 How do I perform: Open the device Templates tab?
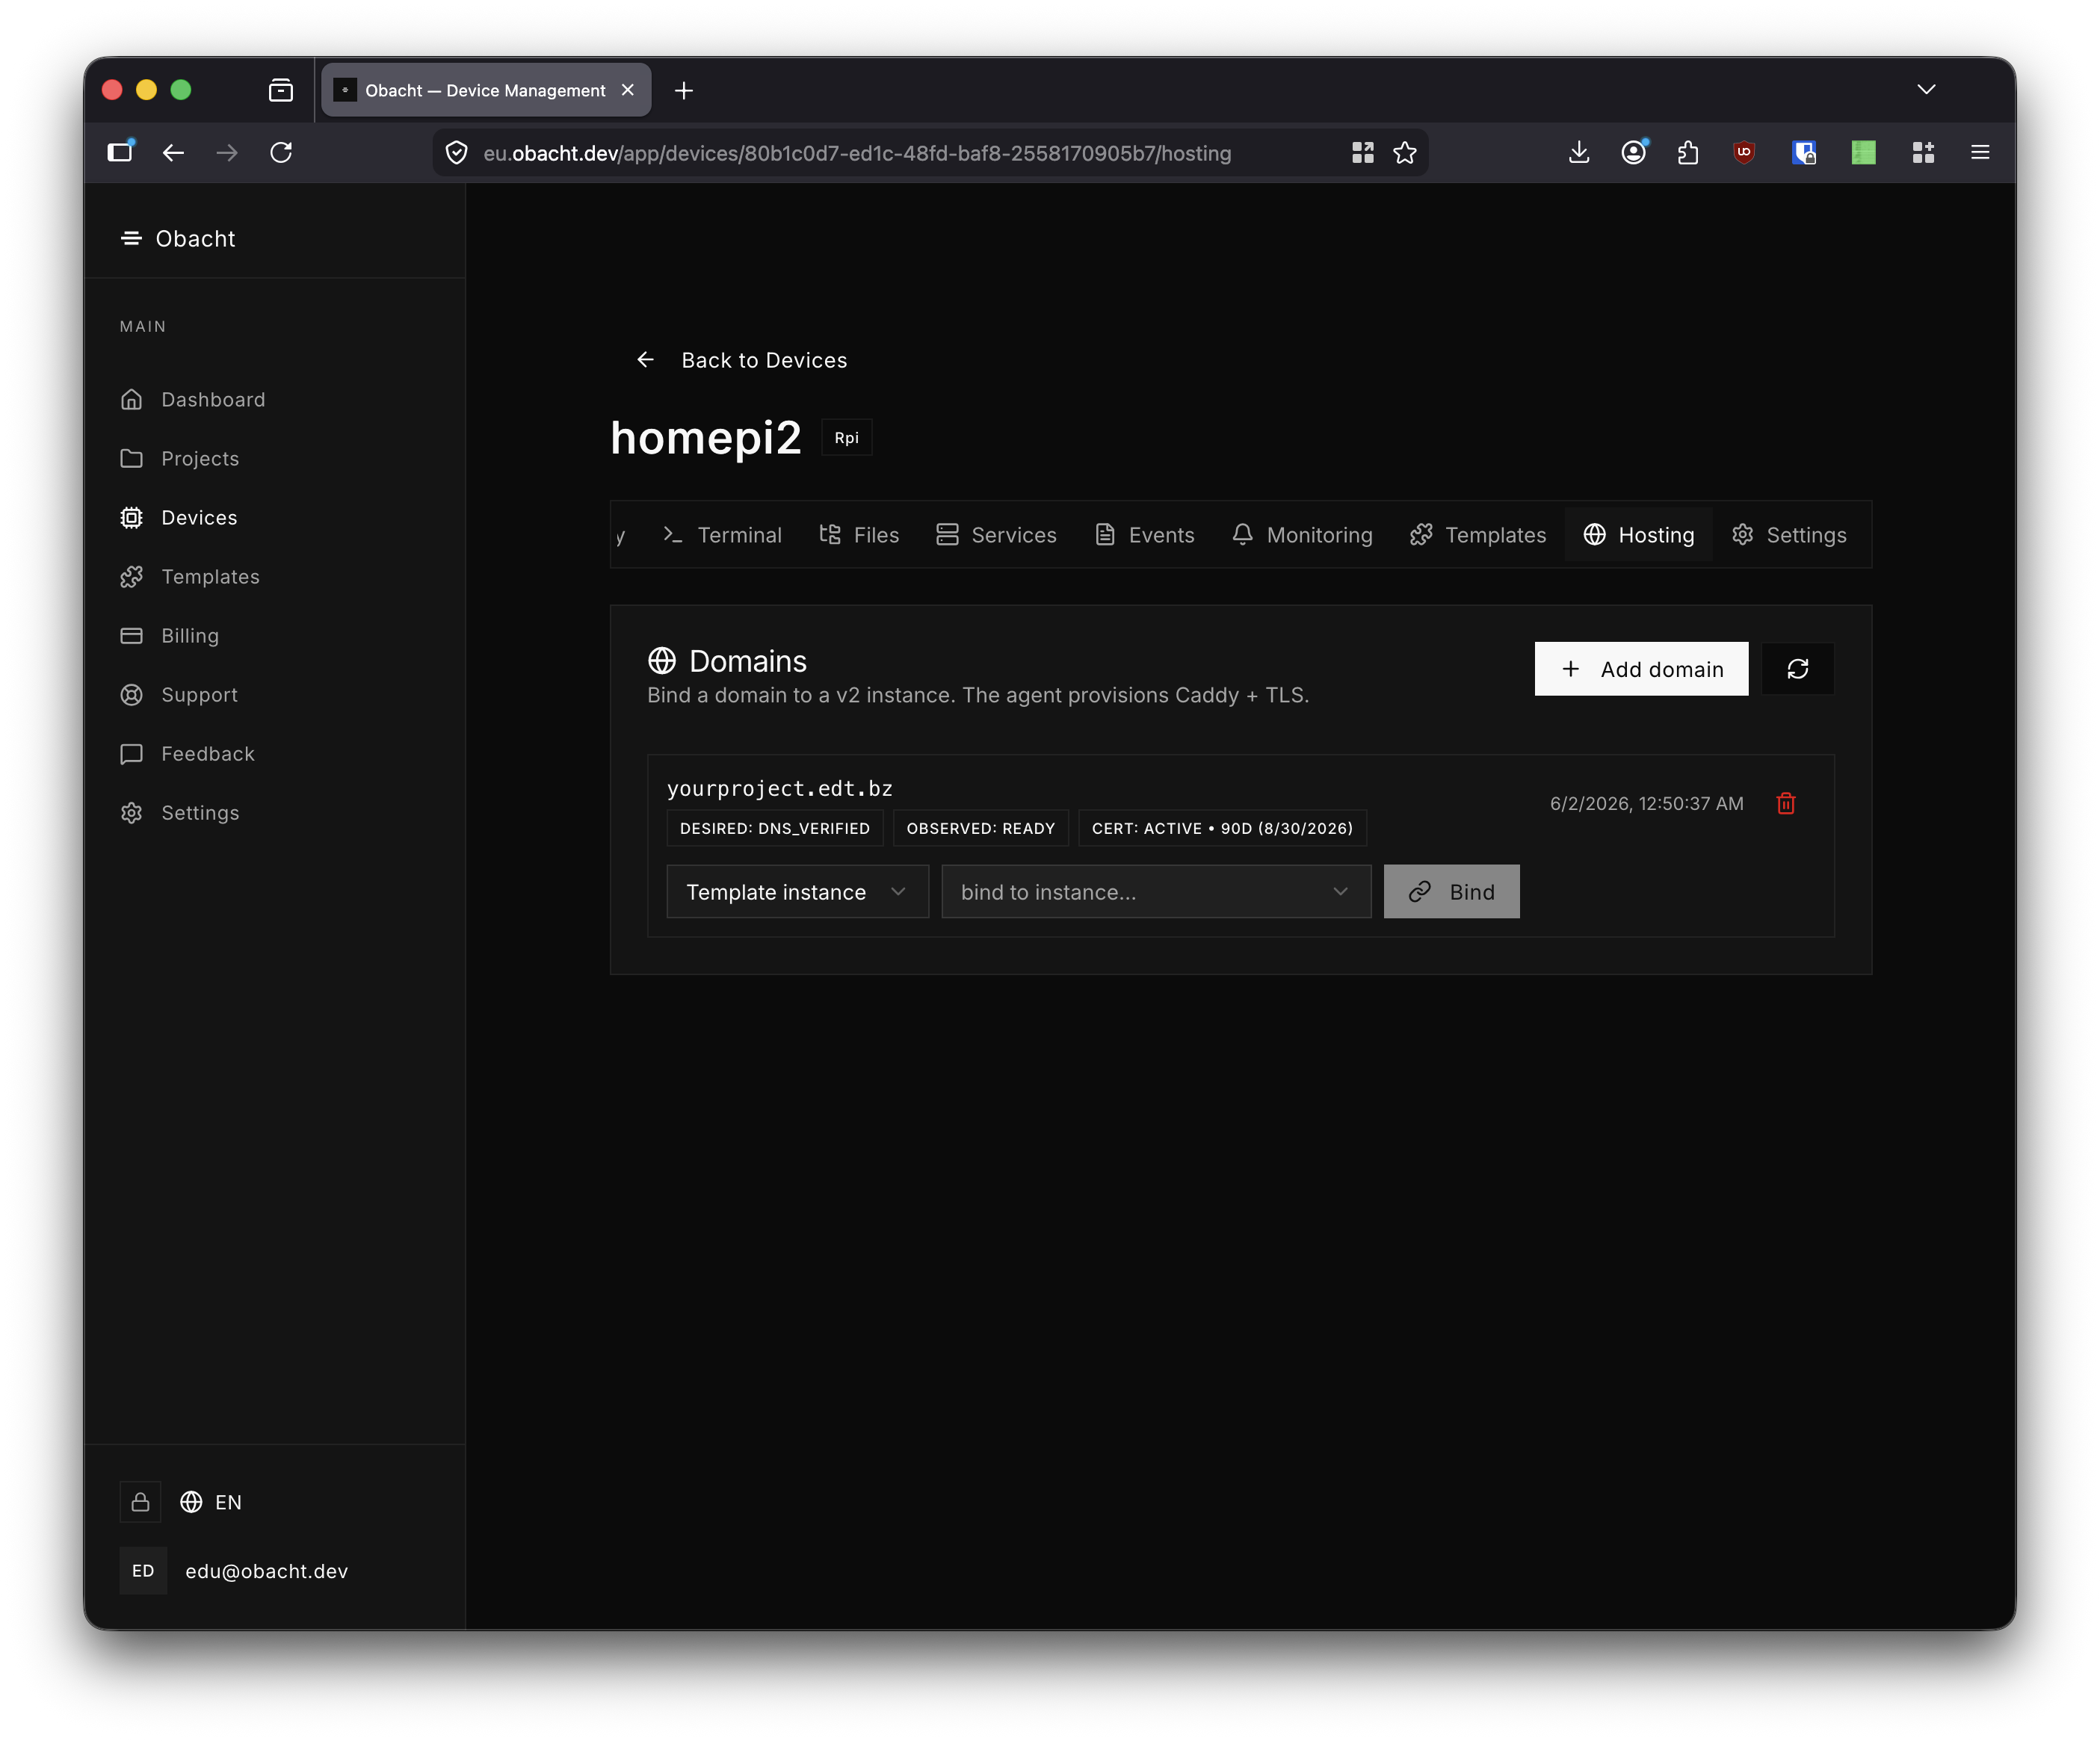tap(1478, 535)
